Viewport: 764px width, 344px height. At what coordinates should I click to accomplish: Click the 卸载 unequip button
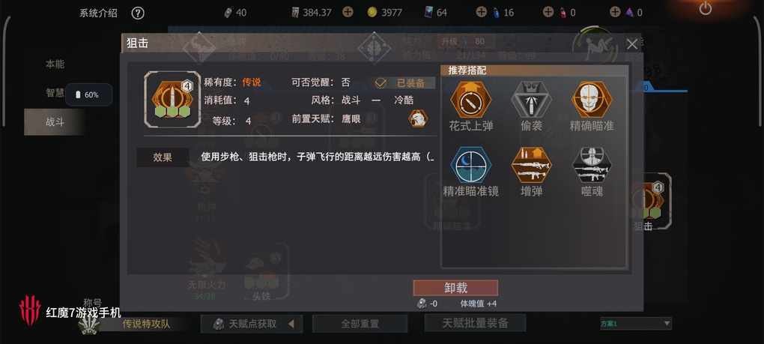455,288
